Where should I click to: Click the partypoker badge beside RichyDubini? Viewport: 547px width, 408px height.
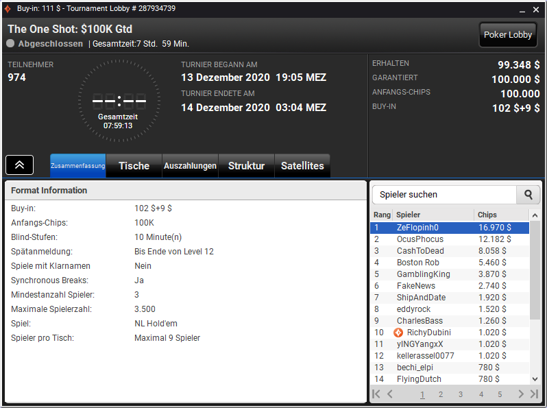click(x=398, y=333)
